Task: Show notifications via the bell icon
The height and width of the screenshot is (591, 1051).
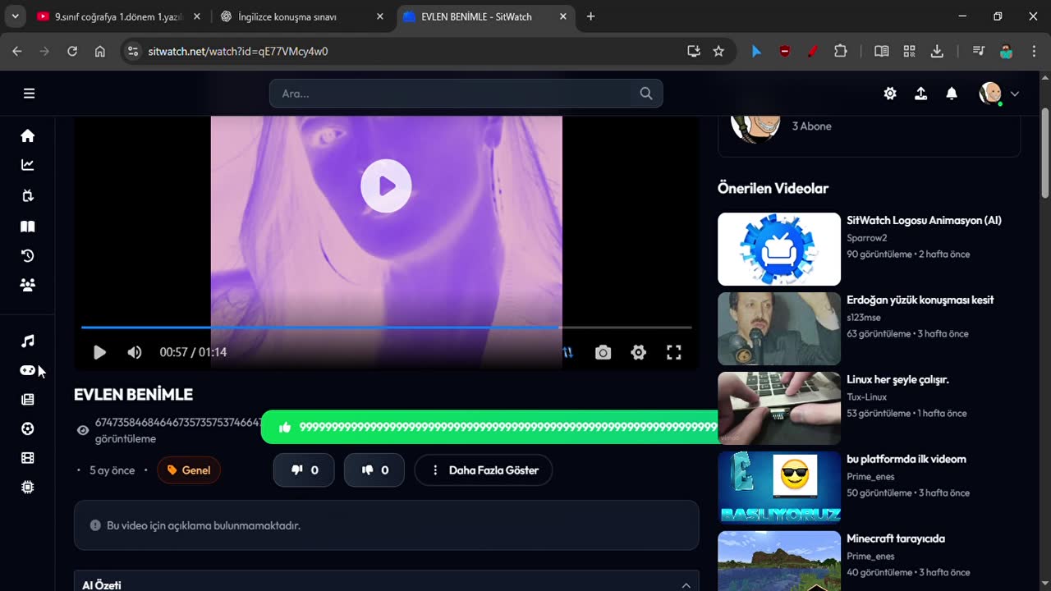Action: 952,93
